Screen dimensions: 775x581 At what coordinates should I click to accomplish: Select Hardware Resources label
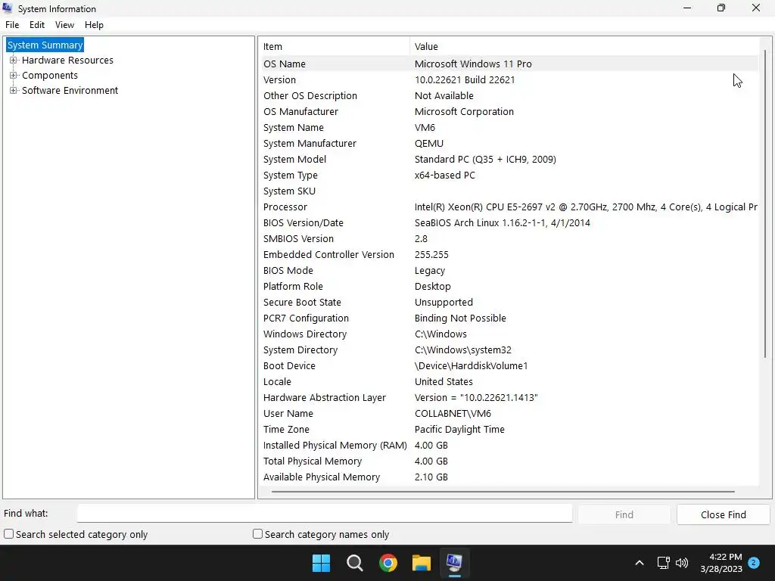tap(67, 61)
